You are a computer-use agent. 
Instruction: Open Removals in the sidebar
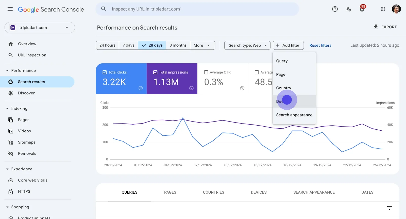(x=38, y=153)
